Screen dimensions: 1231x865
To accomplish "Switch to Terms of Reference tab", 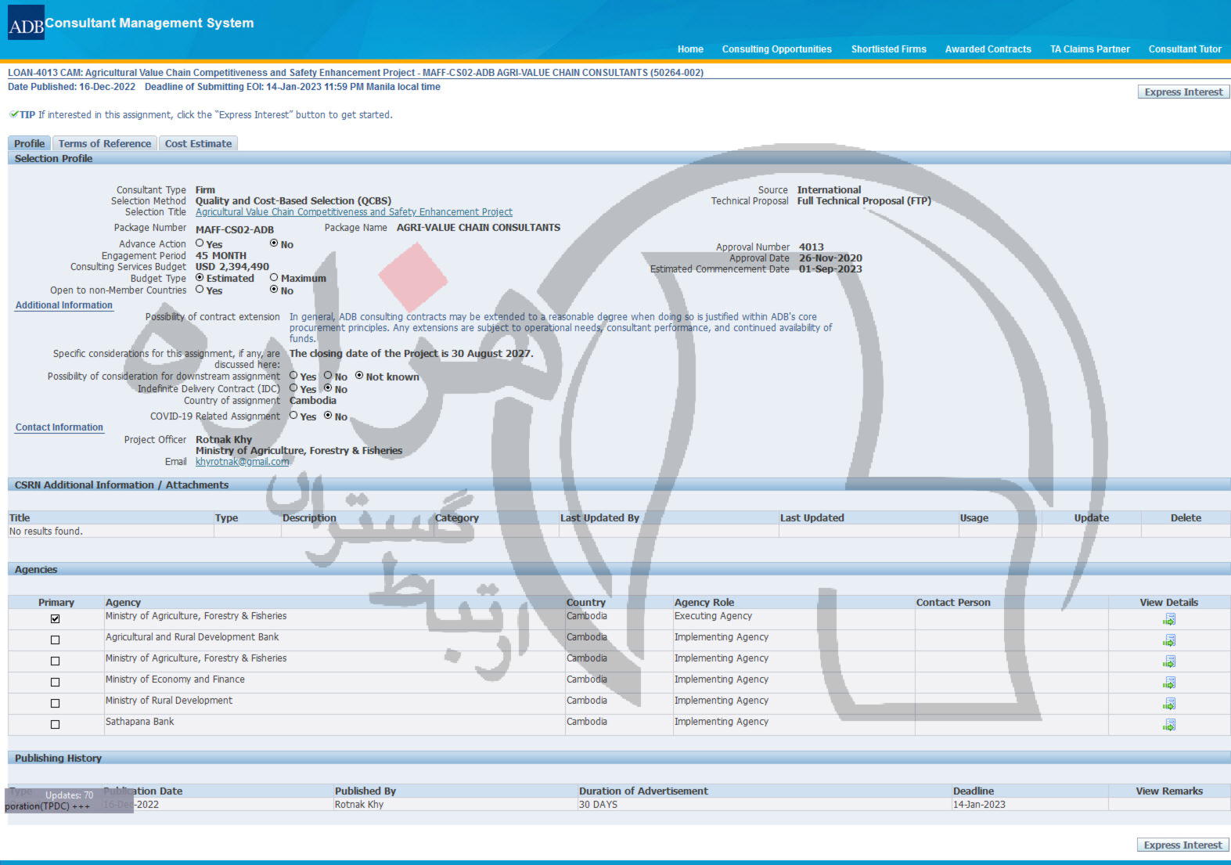I will pyautogui.click(x=105, y=143).
